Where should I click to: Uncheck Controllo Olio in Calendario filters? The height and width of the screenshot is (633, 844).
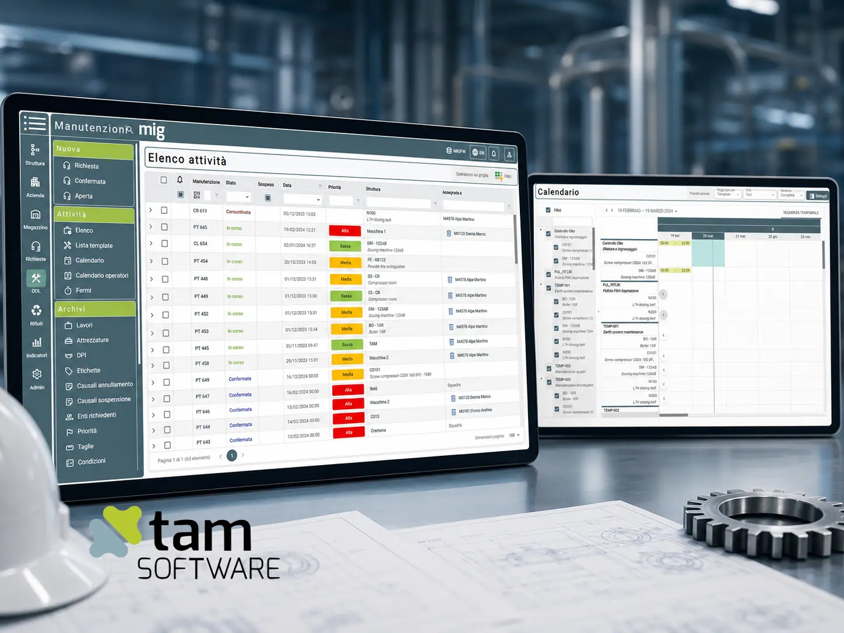click(548, 234)
